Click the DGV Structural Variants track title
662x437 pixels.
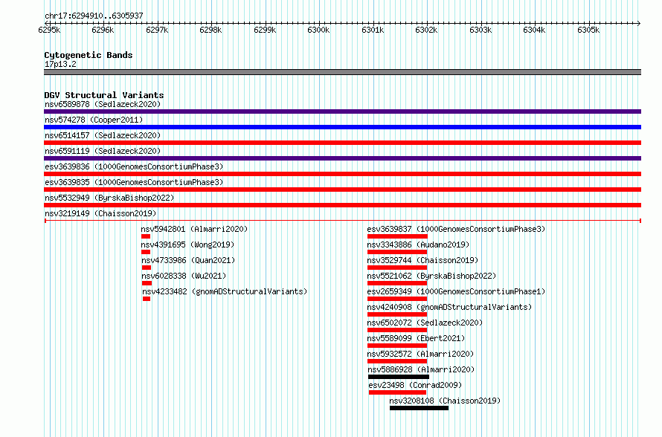(x=104, y=95)
